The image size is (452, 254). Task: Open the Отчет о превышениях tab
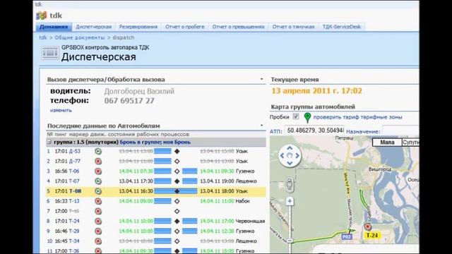pyautogui.click(x=239, y=27)
